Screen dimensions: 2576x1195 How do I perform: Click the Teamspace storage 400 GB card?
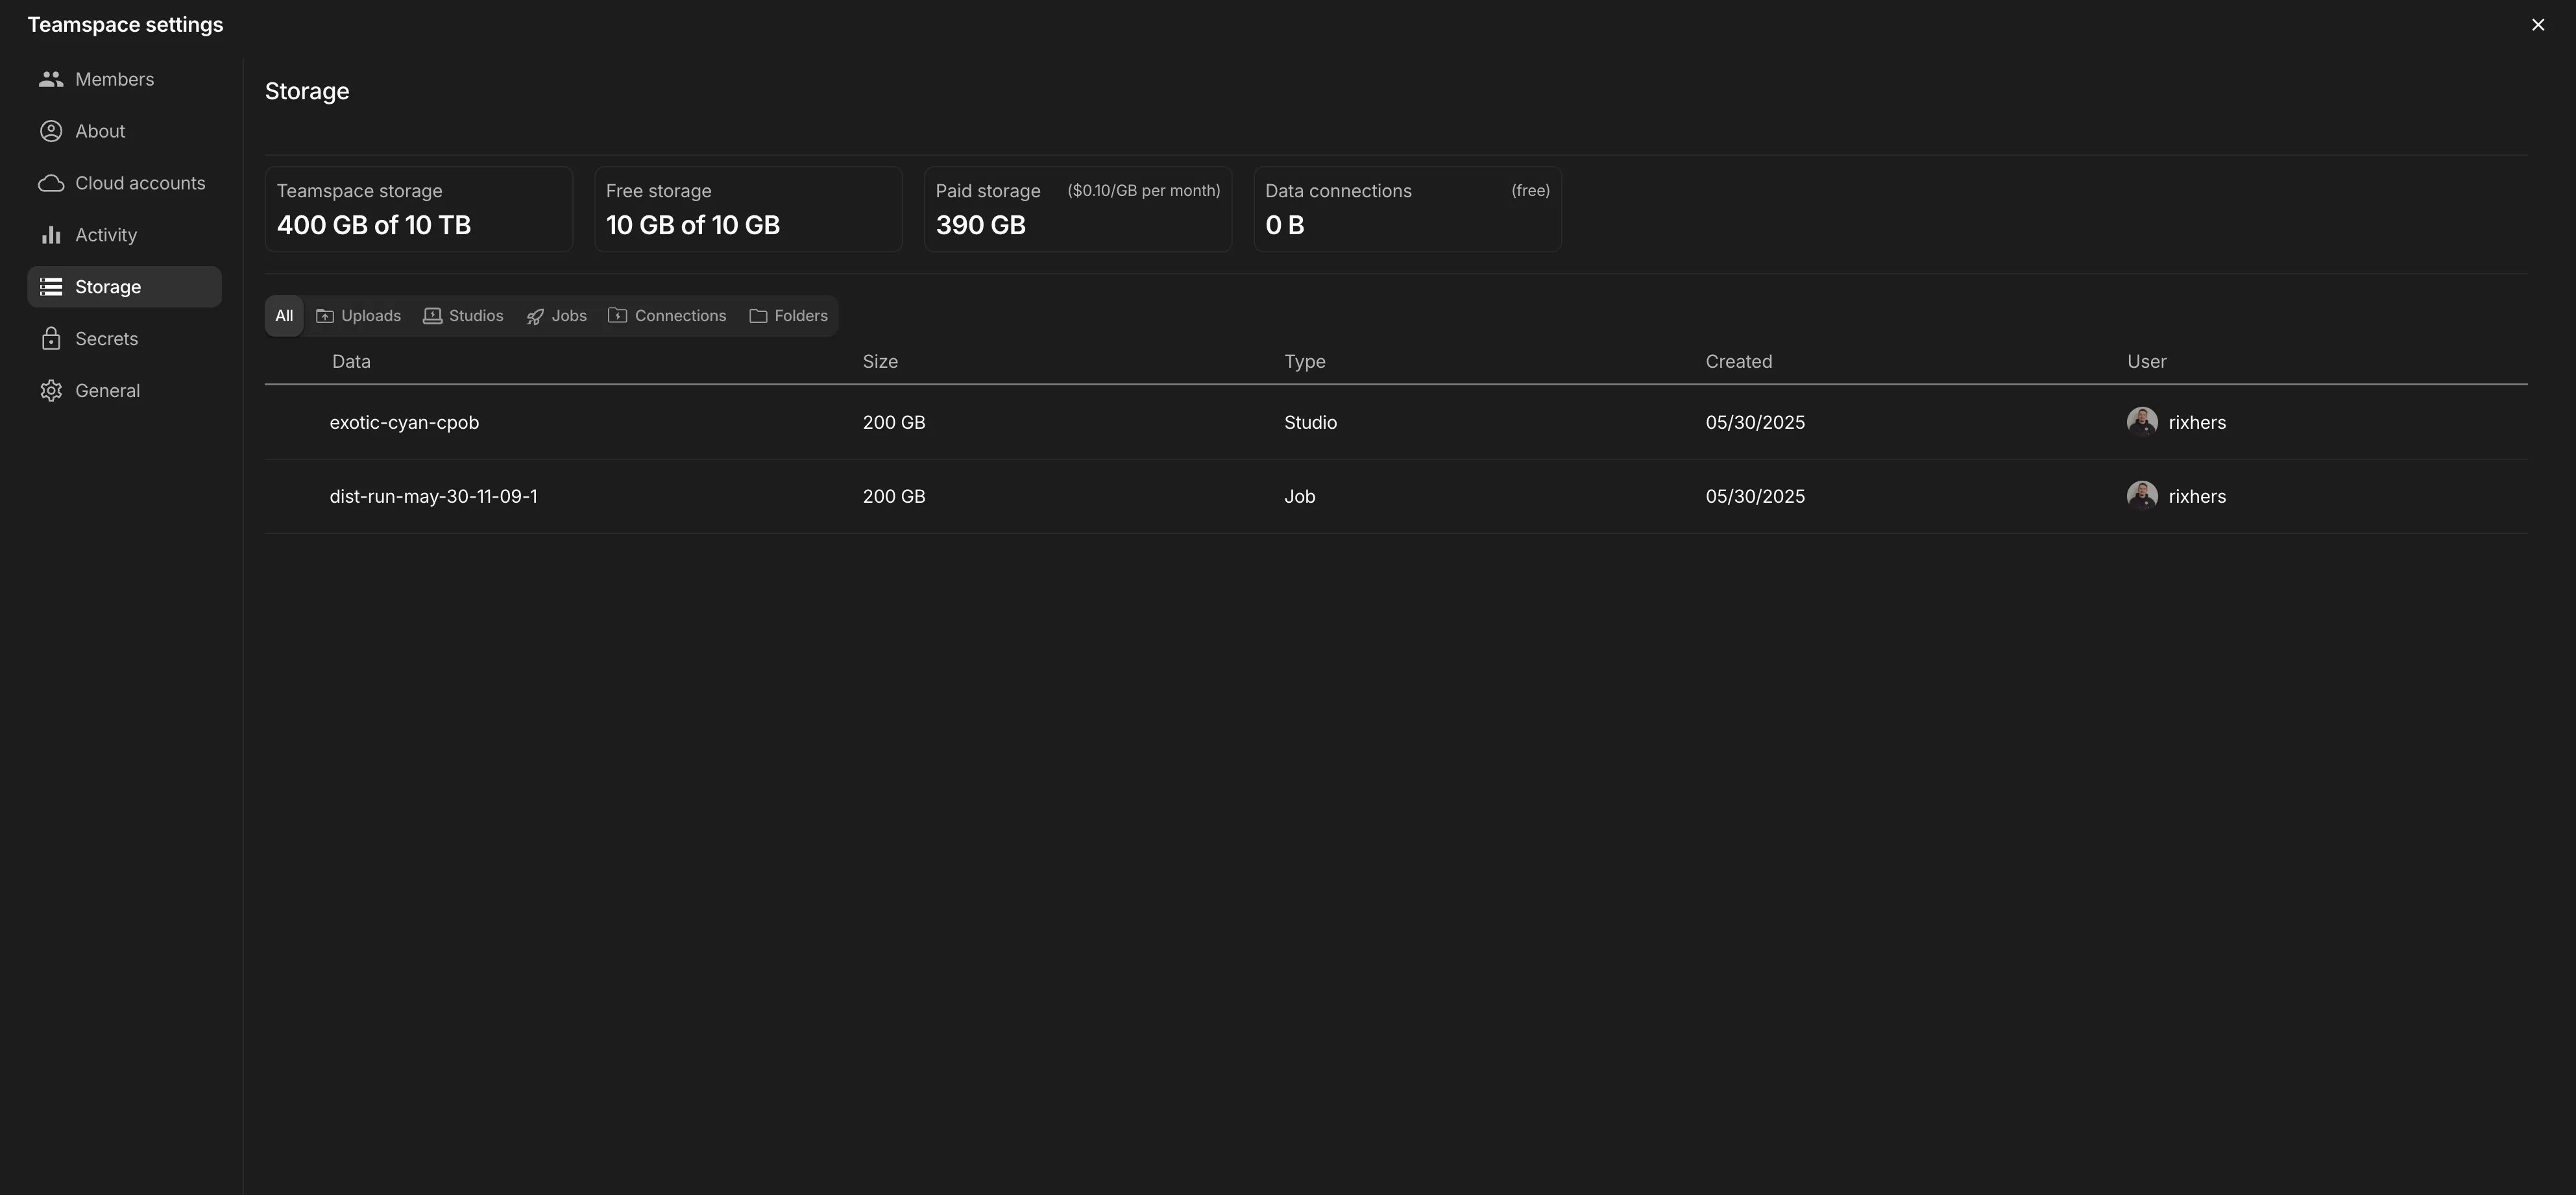(x=419, y=210)
